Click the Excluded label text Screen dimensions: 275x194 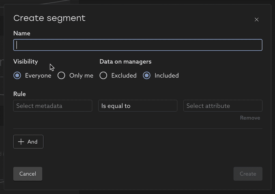pos(124,76)
